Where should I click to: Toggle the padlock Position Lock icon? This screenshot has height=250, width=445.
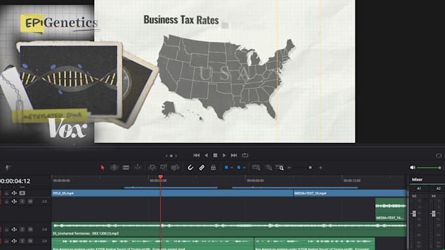click(213, 168)
